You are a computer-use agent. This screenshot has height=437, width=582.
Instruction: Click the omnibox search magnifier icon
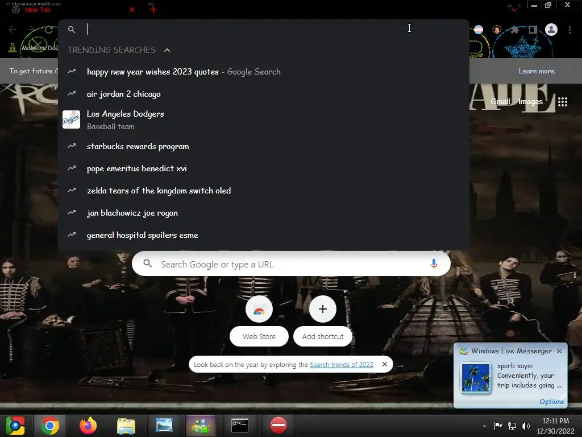pos(72,30)
